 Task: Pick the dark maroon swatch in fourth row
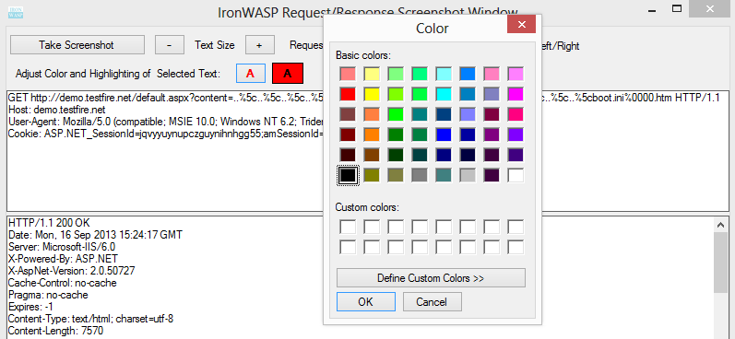pos(348,134)
